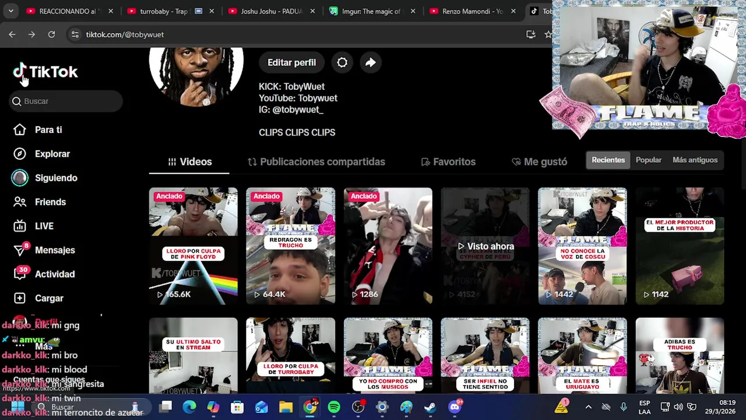Close the Renzo Mamondi browser tab
746x420 pixels.
(513, 11)
